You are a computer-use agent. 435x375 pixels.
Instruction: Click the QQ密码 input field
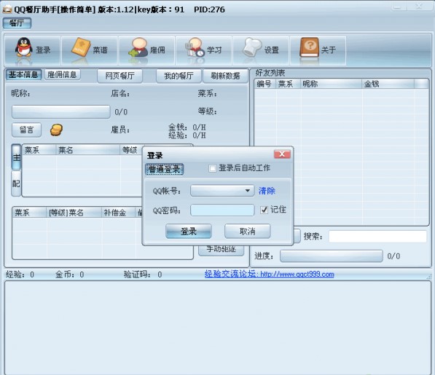pos(222,210)
